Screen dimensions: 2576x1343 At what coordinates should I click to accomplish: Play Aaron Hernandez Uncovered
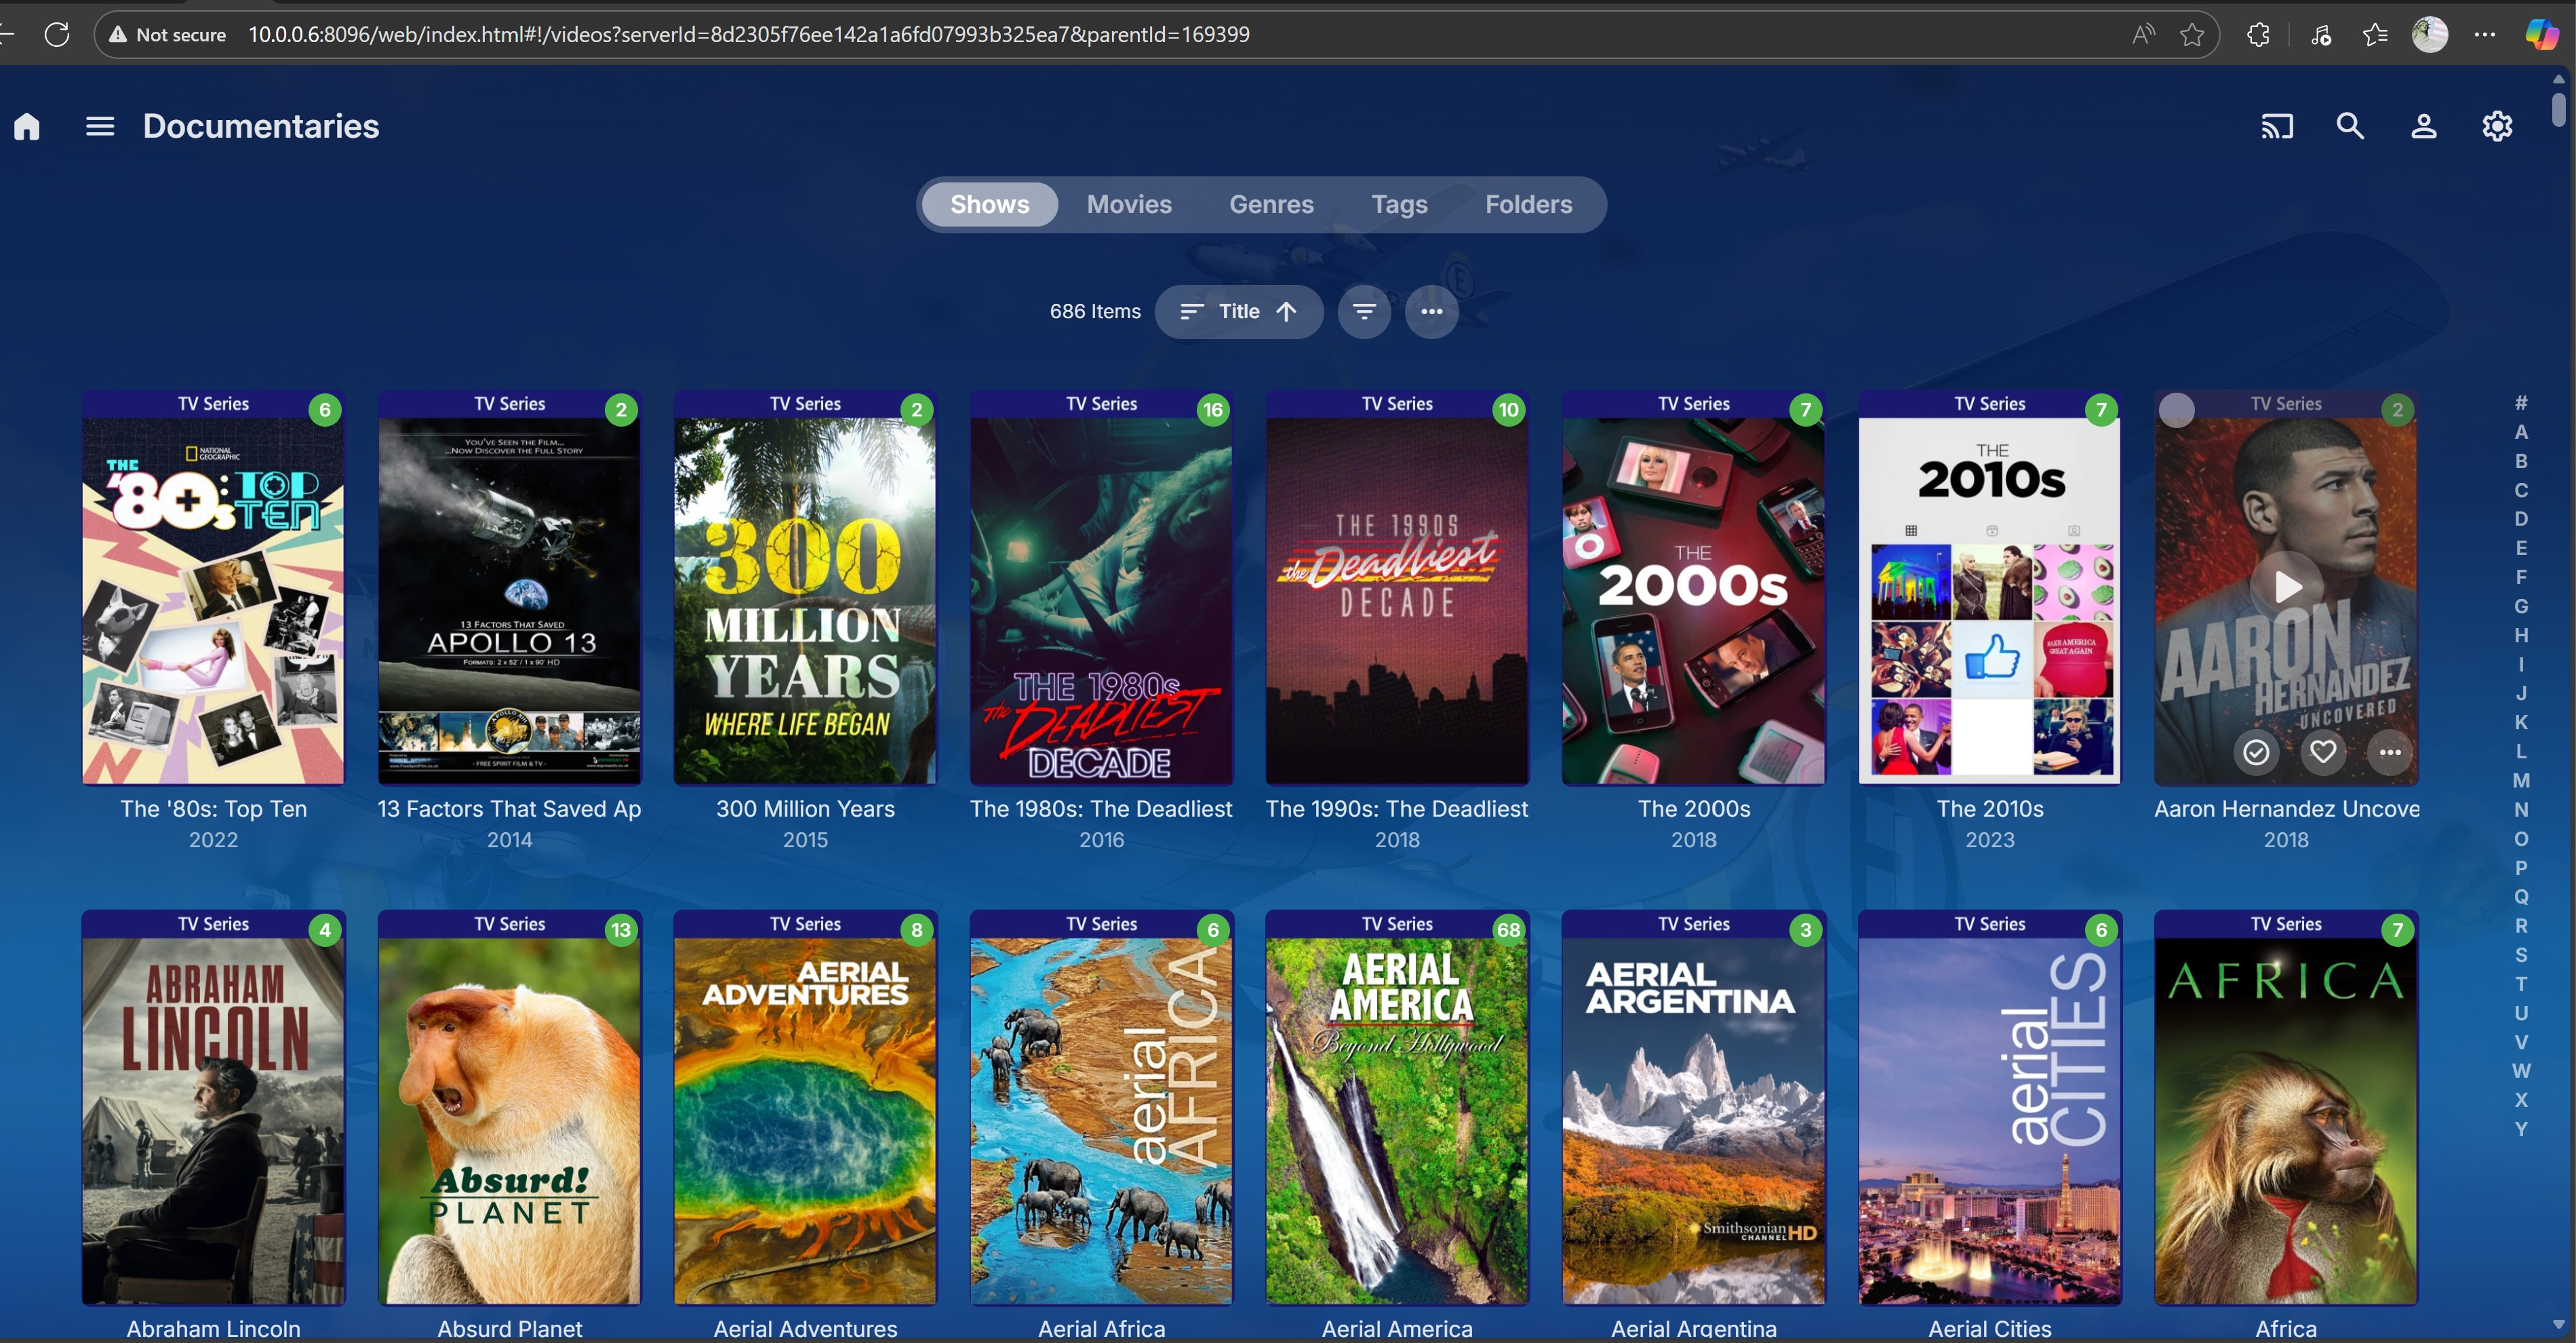pyautogui.click(x=2287, y=586)
